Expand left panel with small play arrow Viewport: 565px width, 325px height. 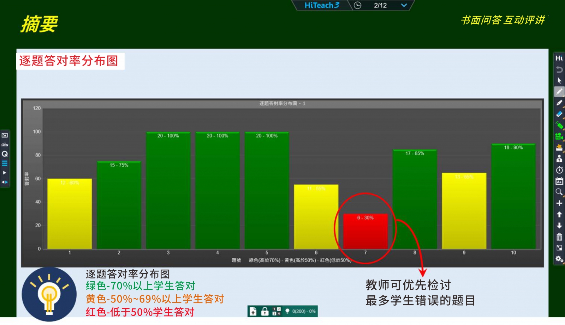(x=5, y=173)
